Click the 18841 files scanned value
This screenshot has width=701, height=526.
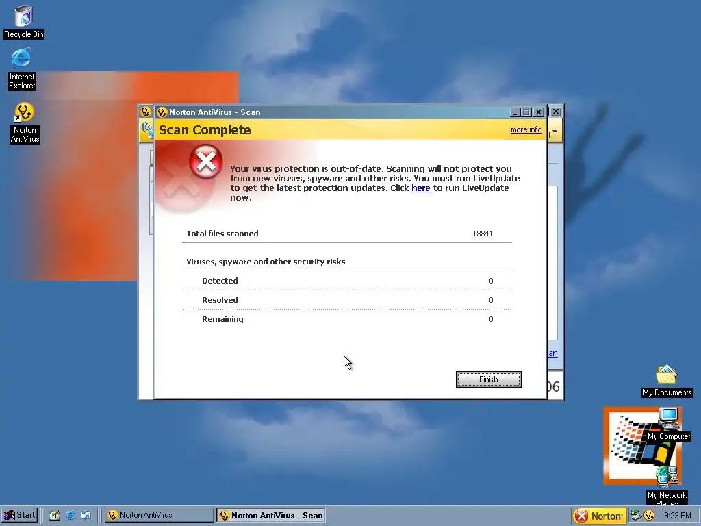[483, 234]
